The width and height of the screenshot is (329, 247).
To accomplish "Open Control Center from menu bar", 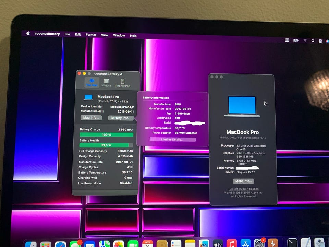I will click(320, 41).
